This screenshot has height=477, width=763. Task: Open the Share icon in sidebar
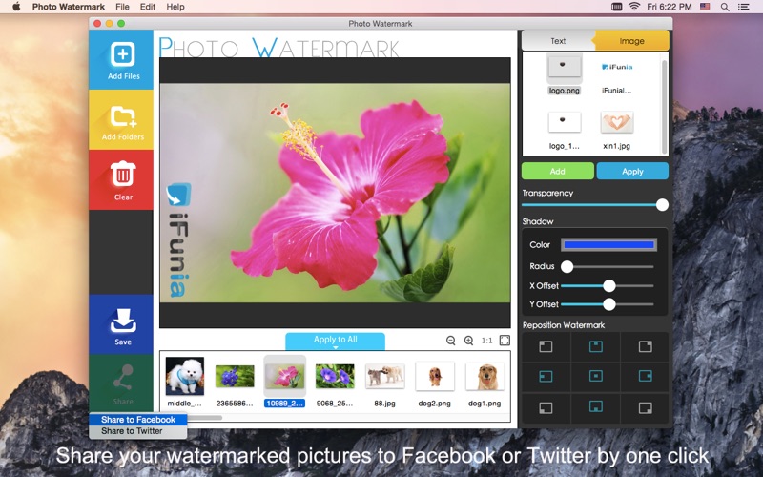point(123,377)
